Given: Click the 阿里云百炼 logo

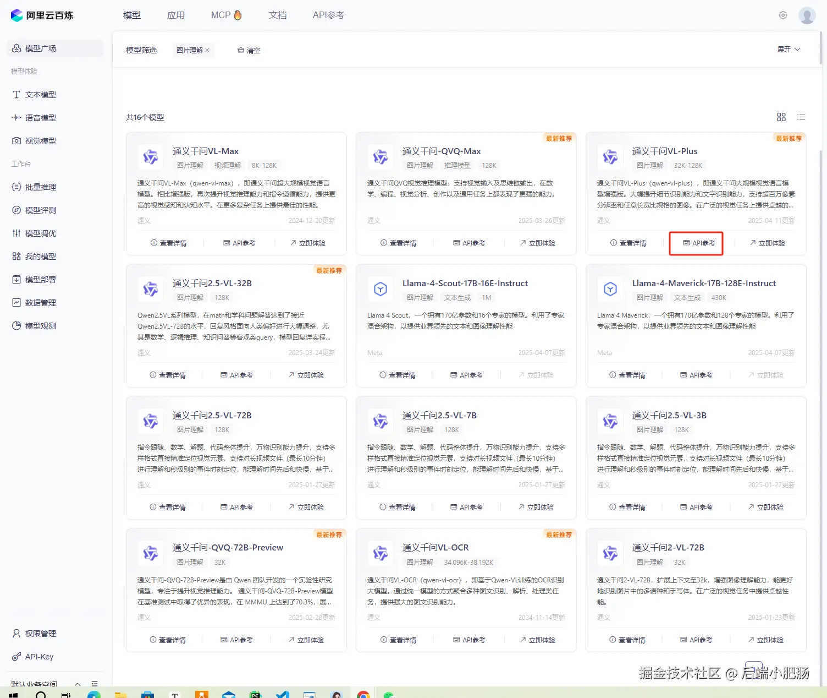Looking at the screenshot, I should [42, 15].
